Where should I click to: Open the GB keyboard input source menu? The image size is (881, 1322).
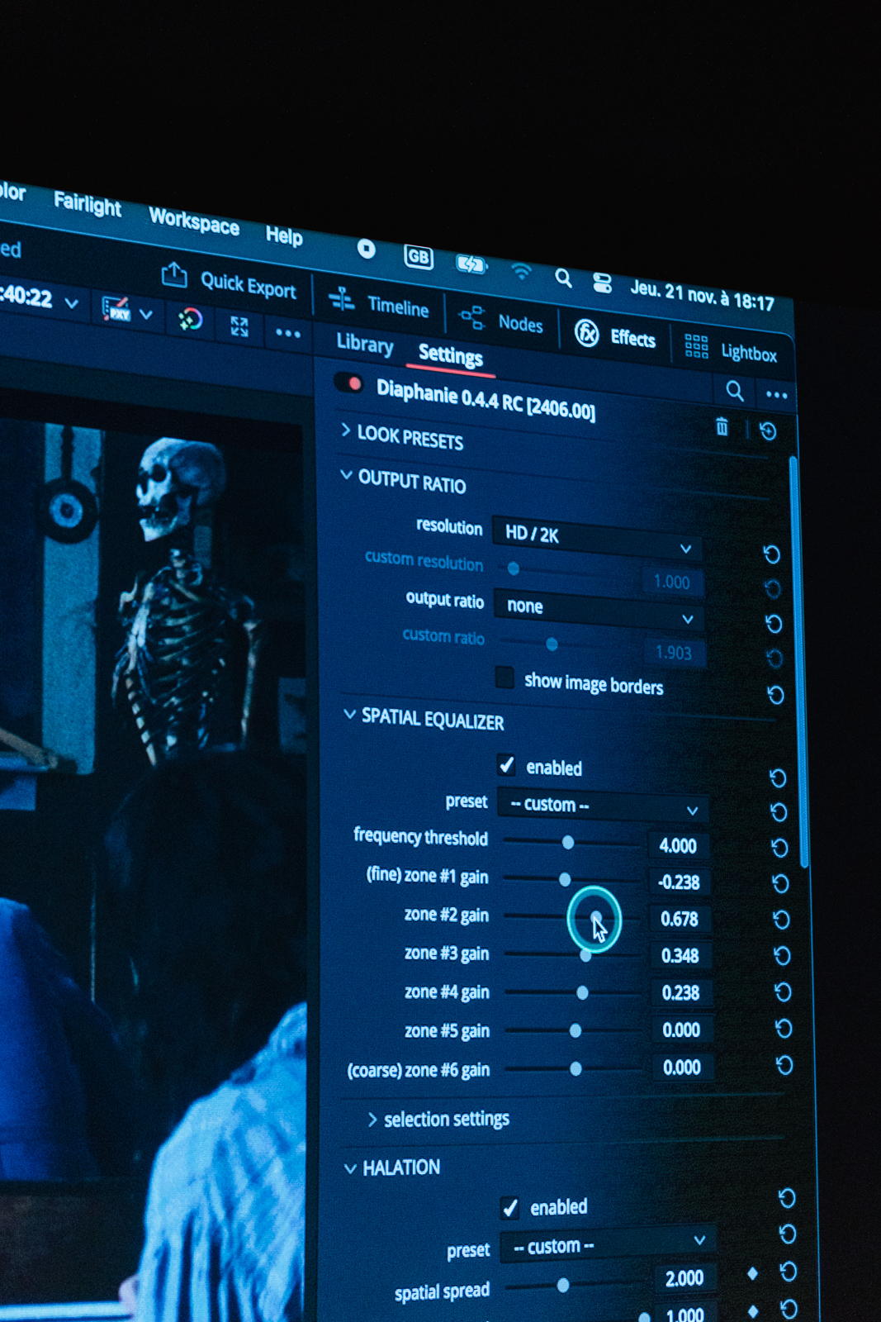(419, 257)
